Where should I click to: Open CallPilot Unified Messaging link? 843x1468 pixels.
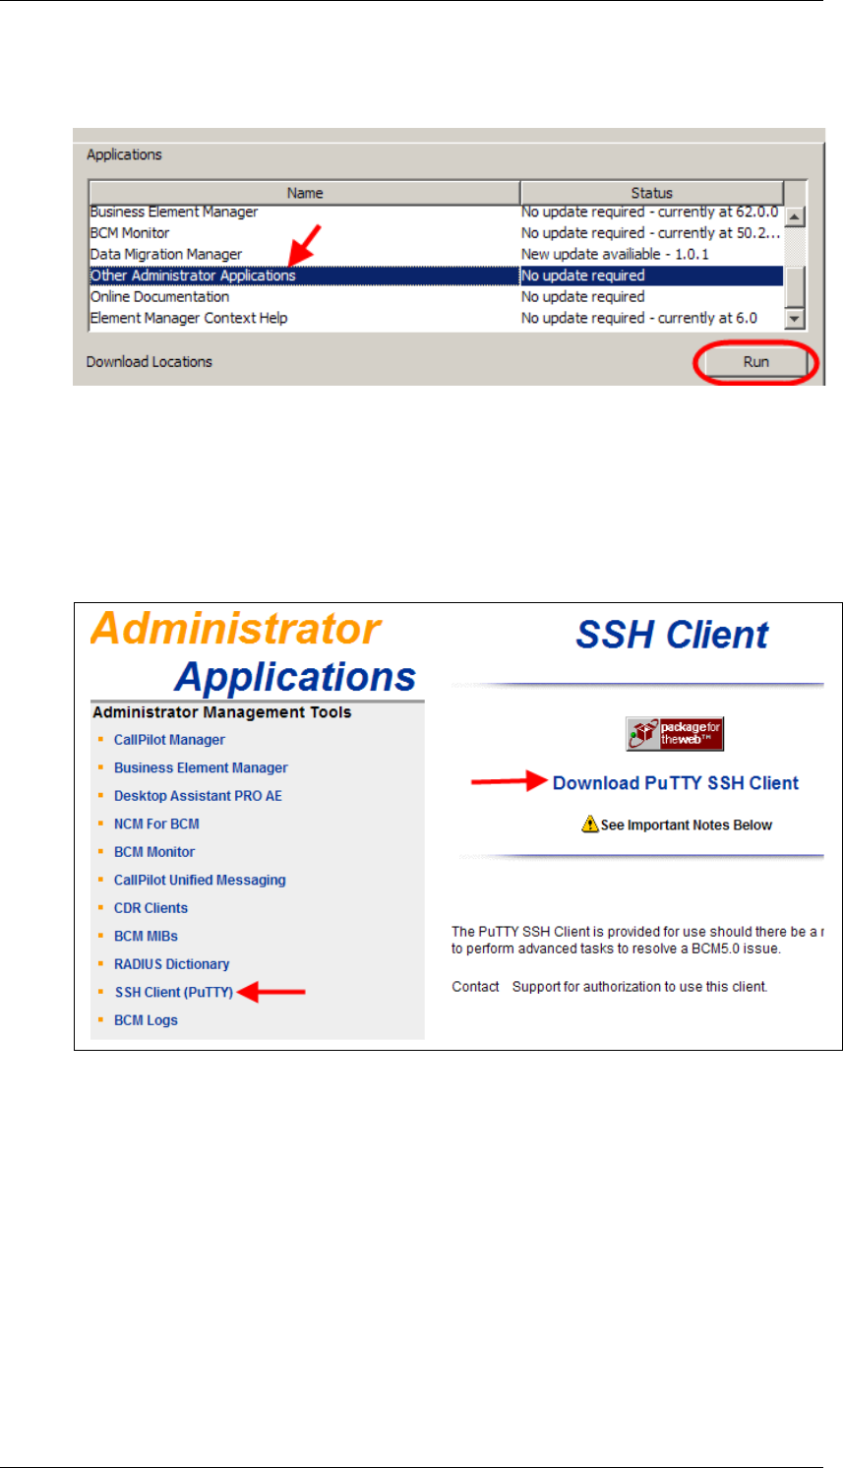coord(200,880)
